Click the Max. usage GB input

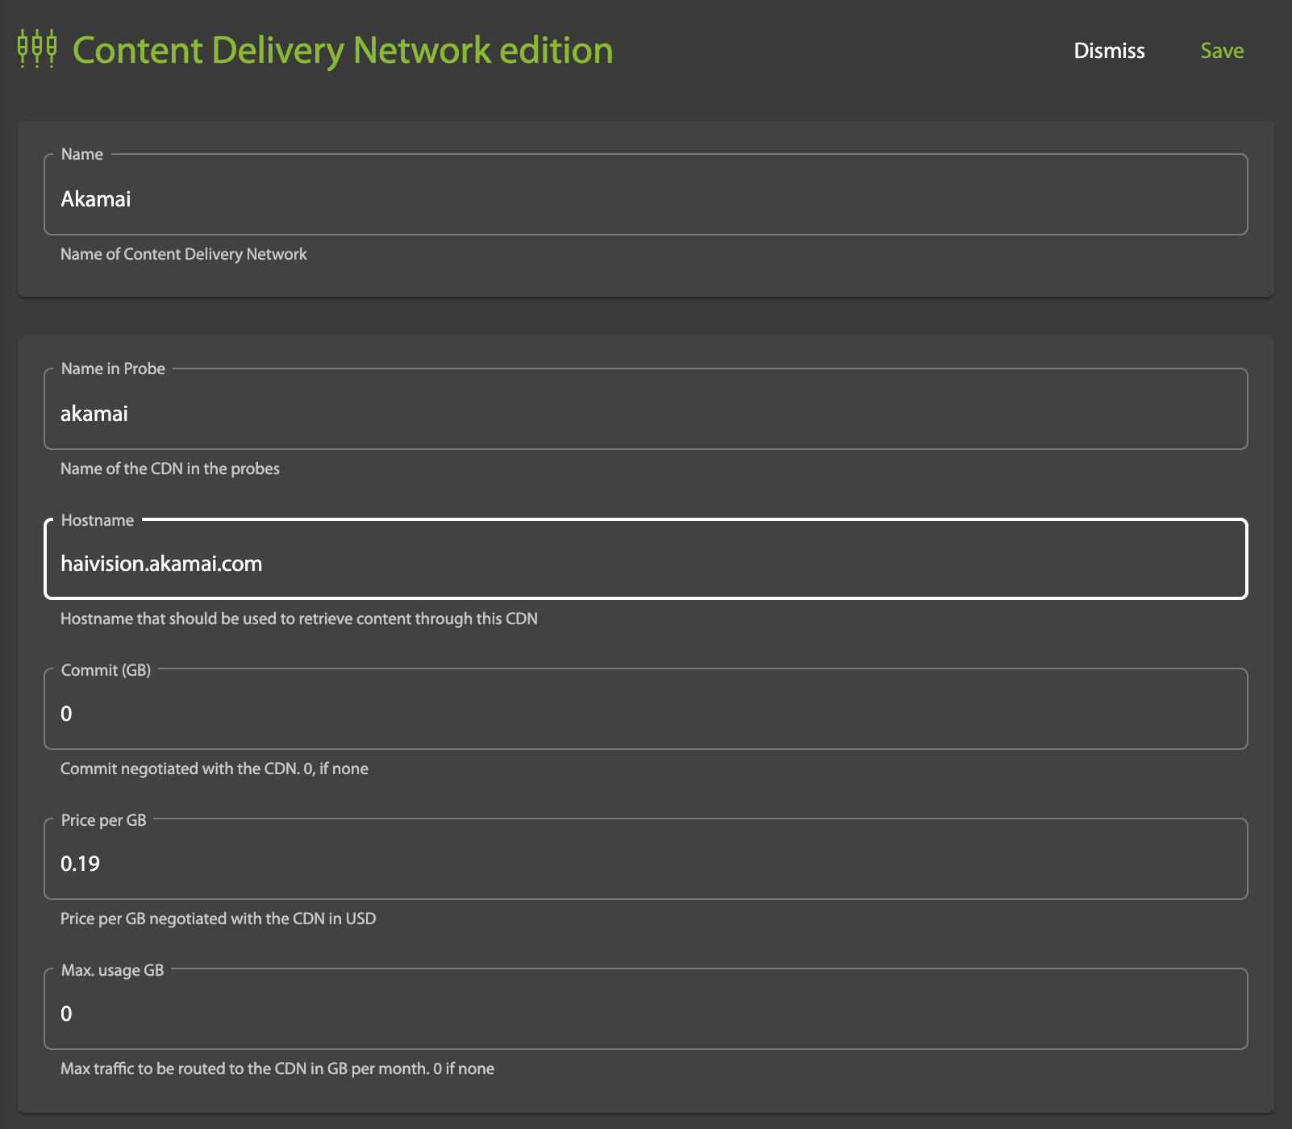click(x=645, y=1014)
